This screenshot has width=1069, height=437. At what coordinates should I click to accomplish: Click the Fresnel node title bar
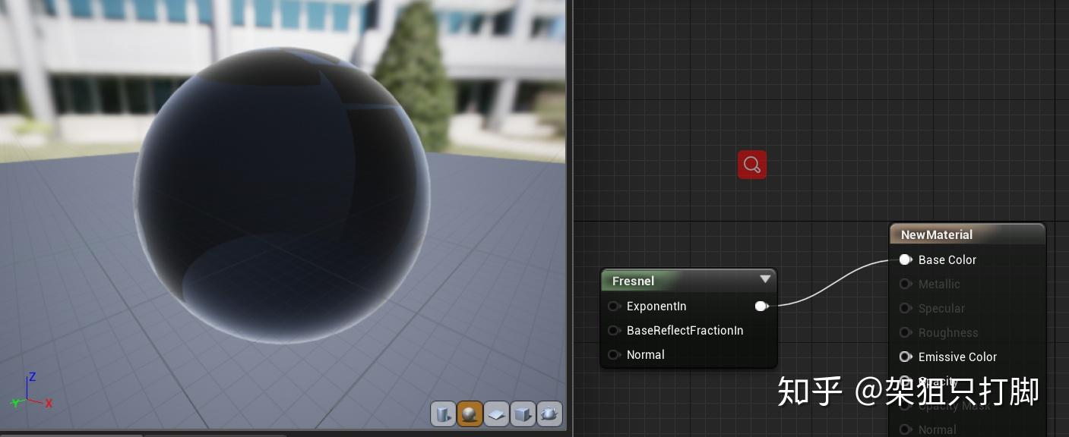pyautogui.click(x=669, y=281)
